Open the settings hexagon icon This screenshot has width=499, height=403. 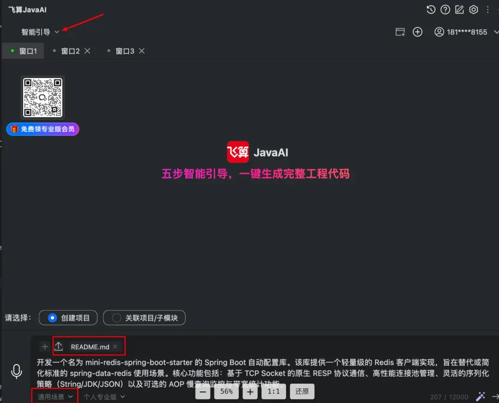pos(474,10)
